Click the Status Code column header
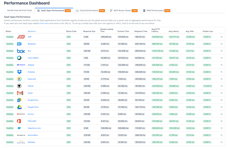 (71, 31)
